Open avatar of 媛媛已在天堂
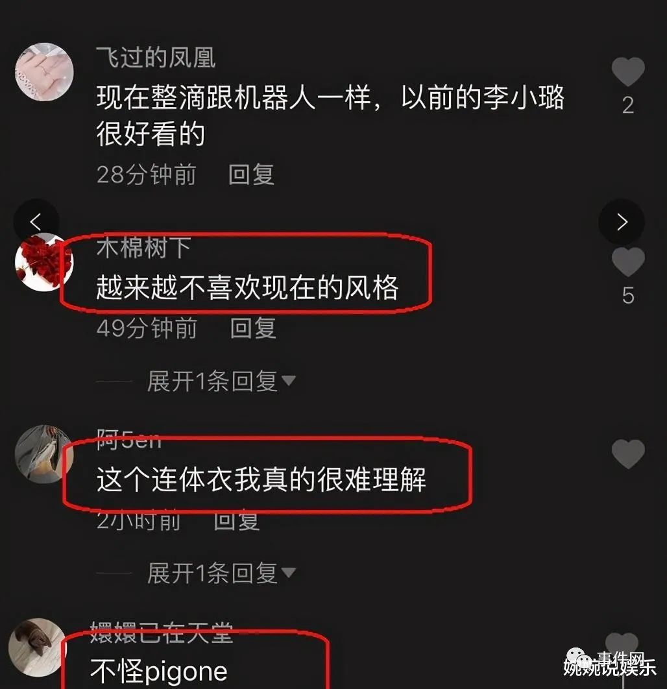667x689 pixels. 40,647
